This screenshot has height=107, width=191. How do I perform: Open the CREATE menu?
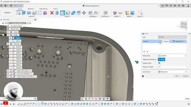(32, 16)
